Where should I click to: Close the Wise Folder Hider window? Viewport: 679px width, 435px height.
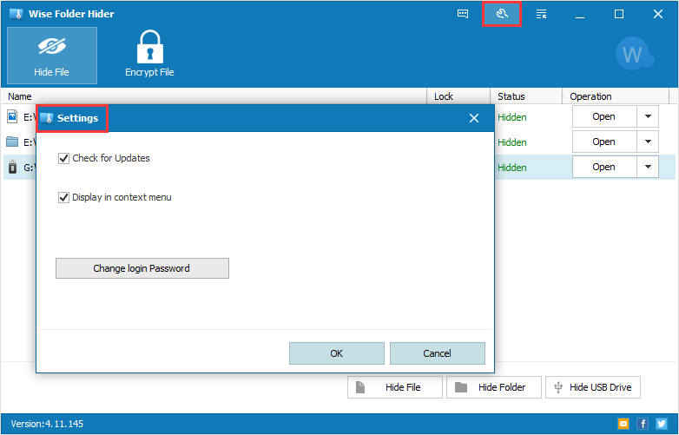[x=658, y=14]
